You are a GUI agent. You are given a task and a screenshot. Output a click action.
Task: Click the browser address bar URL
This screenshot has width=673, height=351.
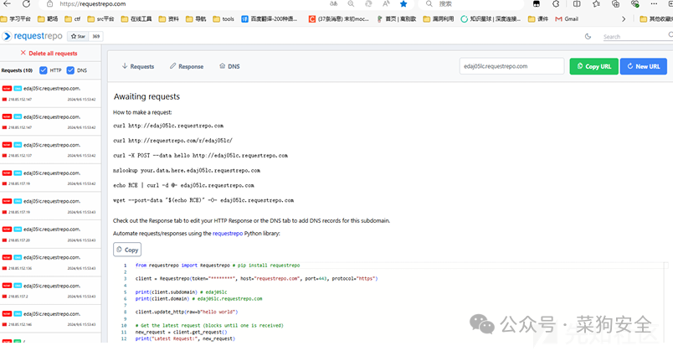coord(93,4)
